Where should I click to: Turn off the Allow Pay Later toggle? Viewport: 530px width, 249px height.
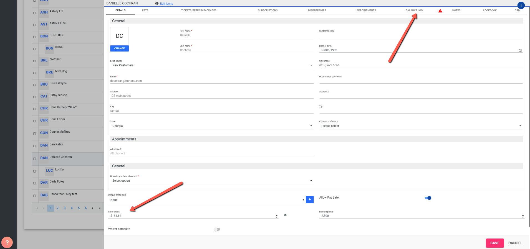(428, 198)
